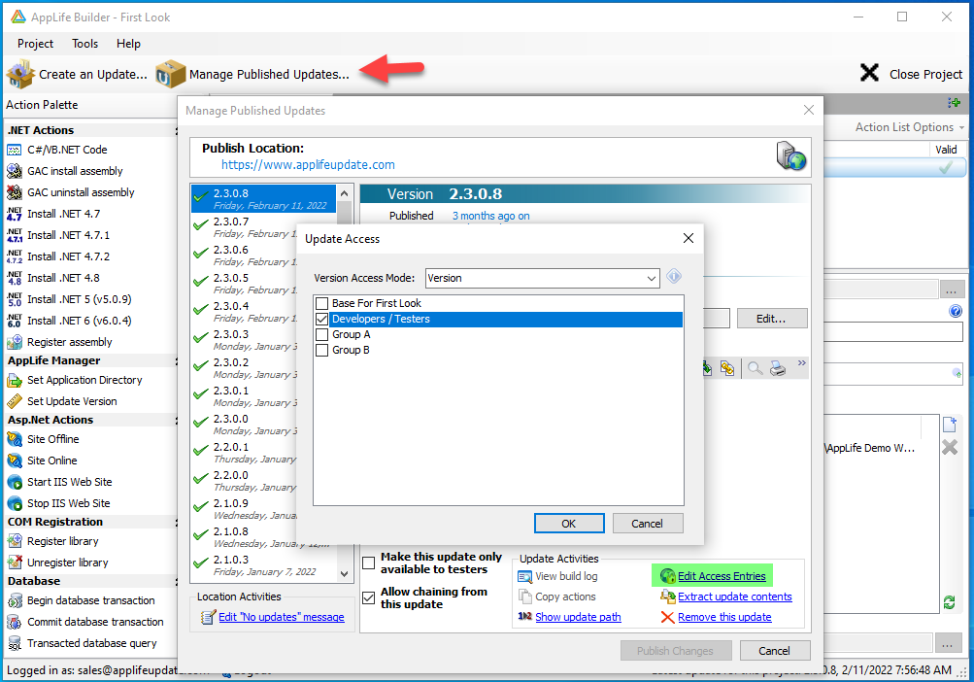
Task: Select the Register library icon
Action: pos(15,541)
